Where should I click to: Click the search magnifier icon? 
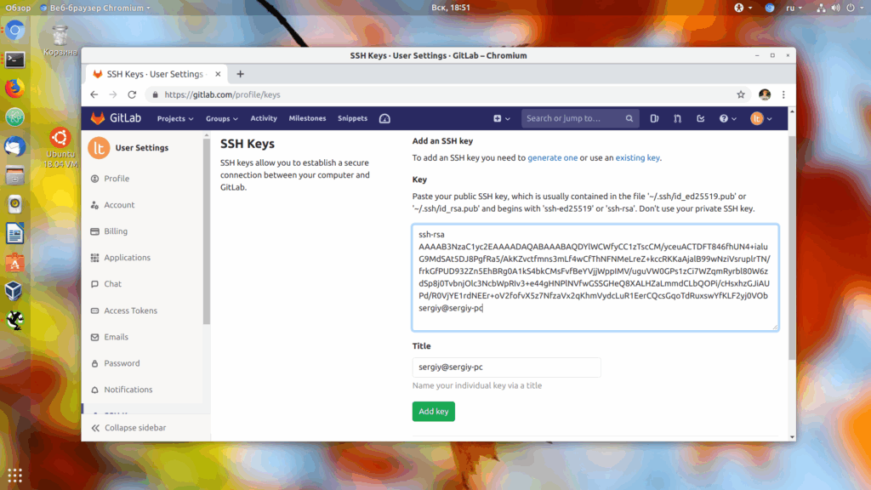click(x=629, y=118)
